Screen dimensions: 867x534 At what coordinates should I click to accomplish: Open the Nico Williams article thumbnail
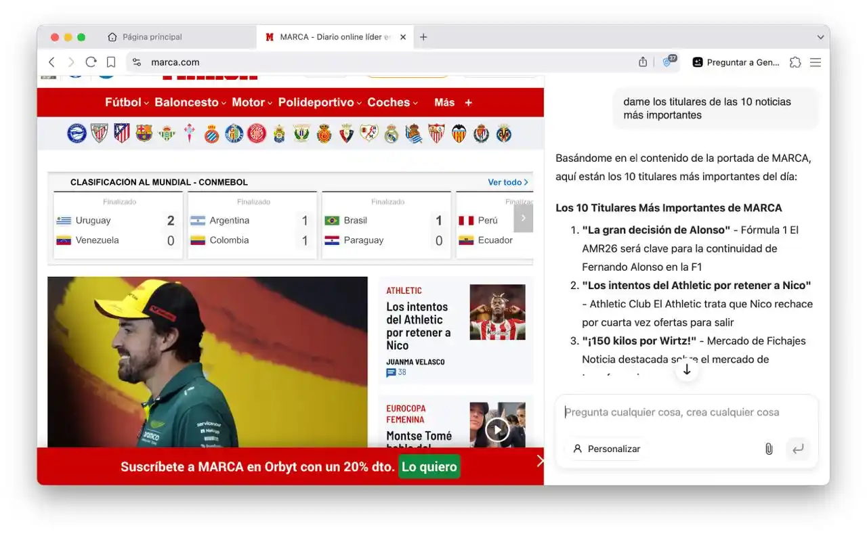pos(497,312)
